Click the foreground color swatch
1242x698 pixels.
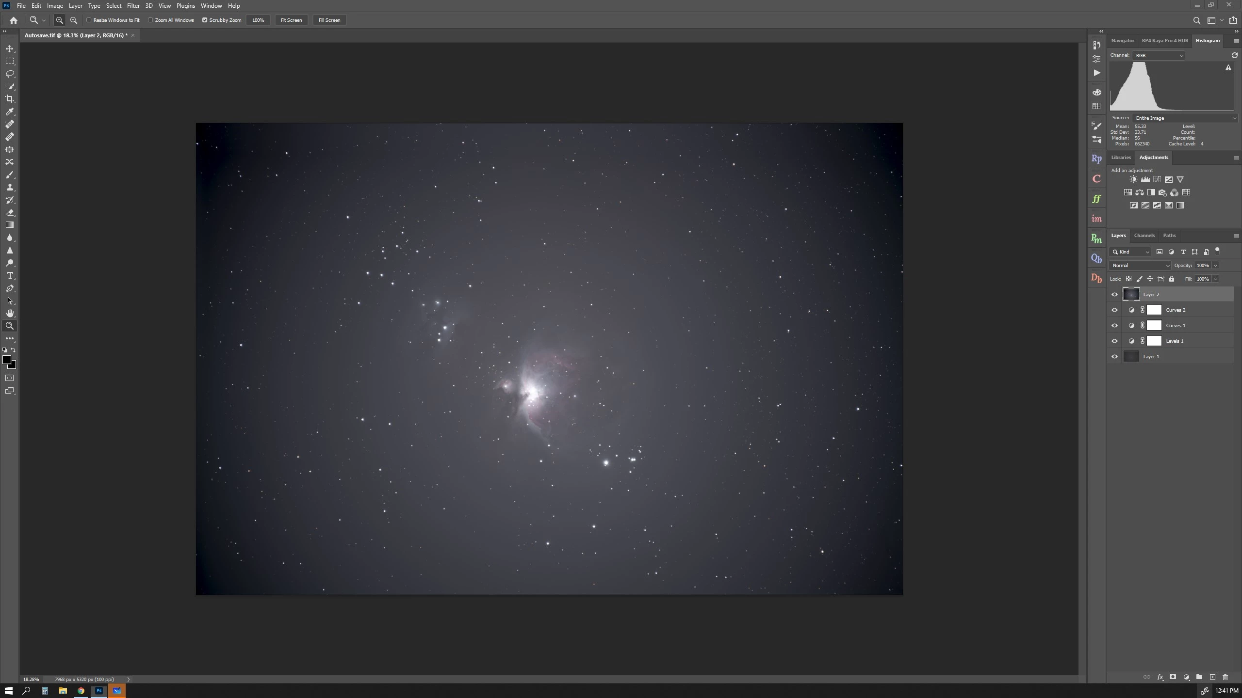click(x=6, y=359)
